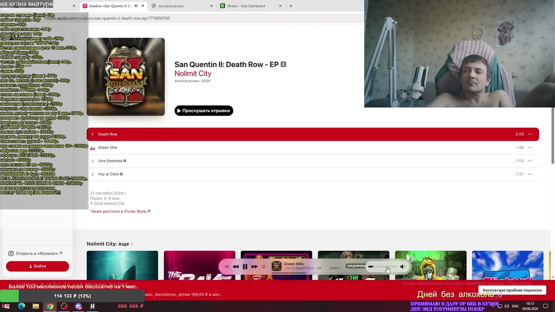Viewport: 555px width, 312px height.
Task: Click 'Бесплатная пробная подписка' button
Action: point(512,290)
